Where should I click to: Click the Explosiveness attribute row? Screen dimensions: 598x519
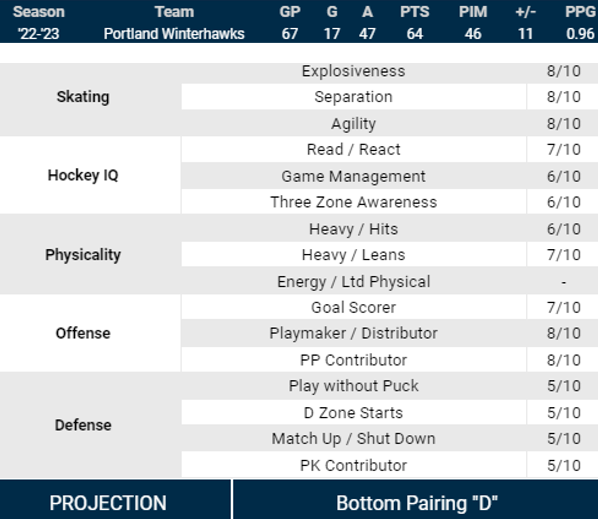point(353,71)
